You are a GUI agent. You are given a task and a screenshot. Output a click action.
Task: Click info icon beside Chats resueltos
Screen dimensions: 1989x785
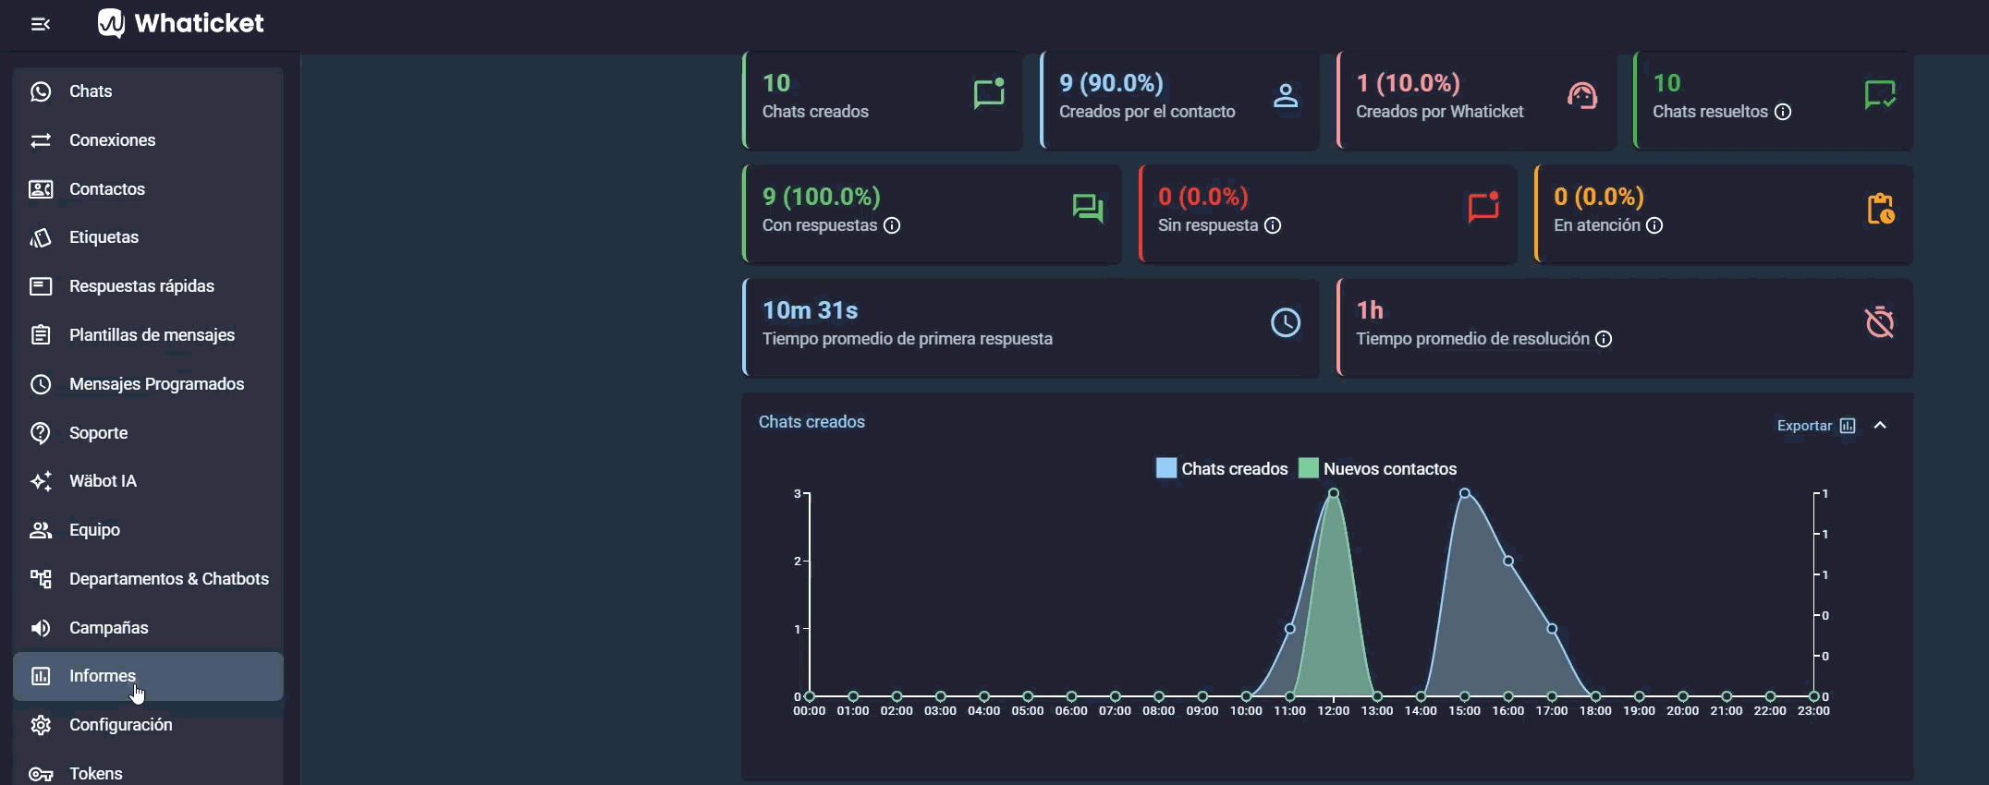click(1783, 112)
